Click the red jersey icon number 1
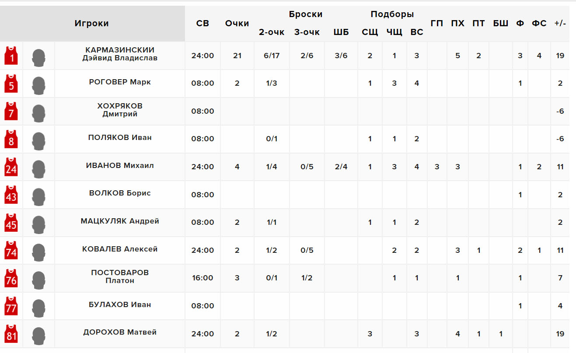Screen dimensions: 576x353 (x=11, y=56)
